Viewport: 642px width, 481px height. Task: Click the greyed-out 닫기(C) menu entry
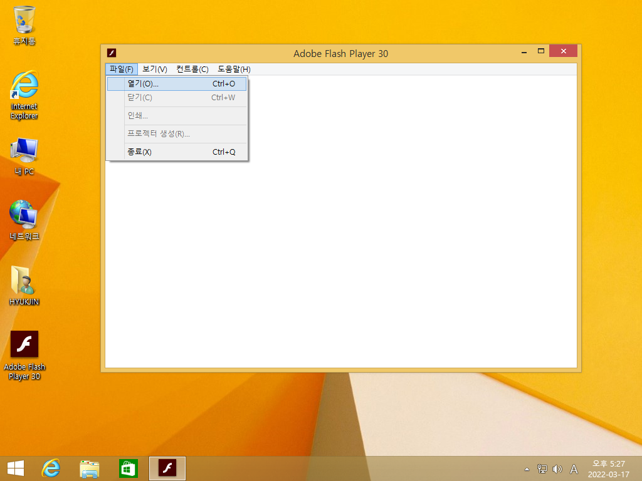[177, 98]
